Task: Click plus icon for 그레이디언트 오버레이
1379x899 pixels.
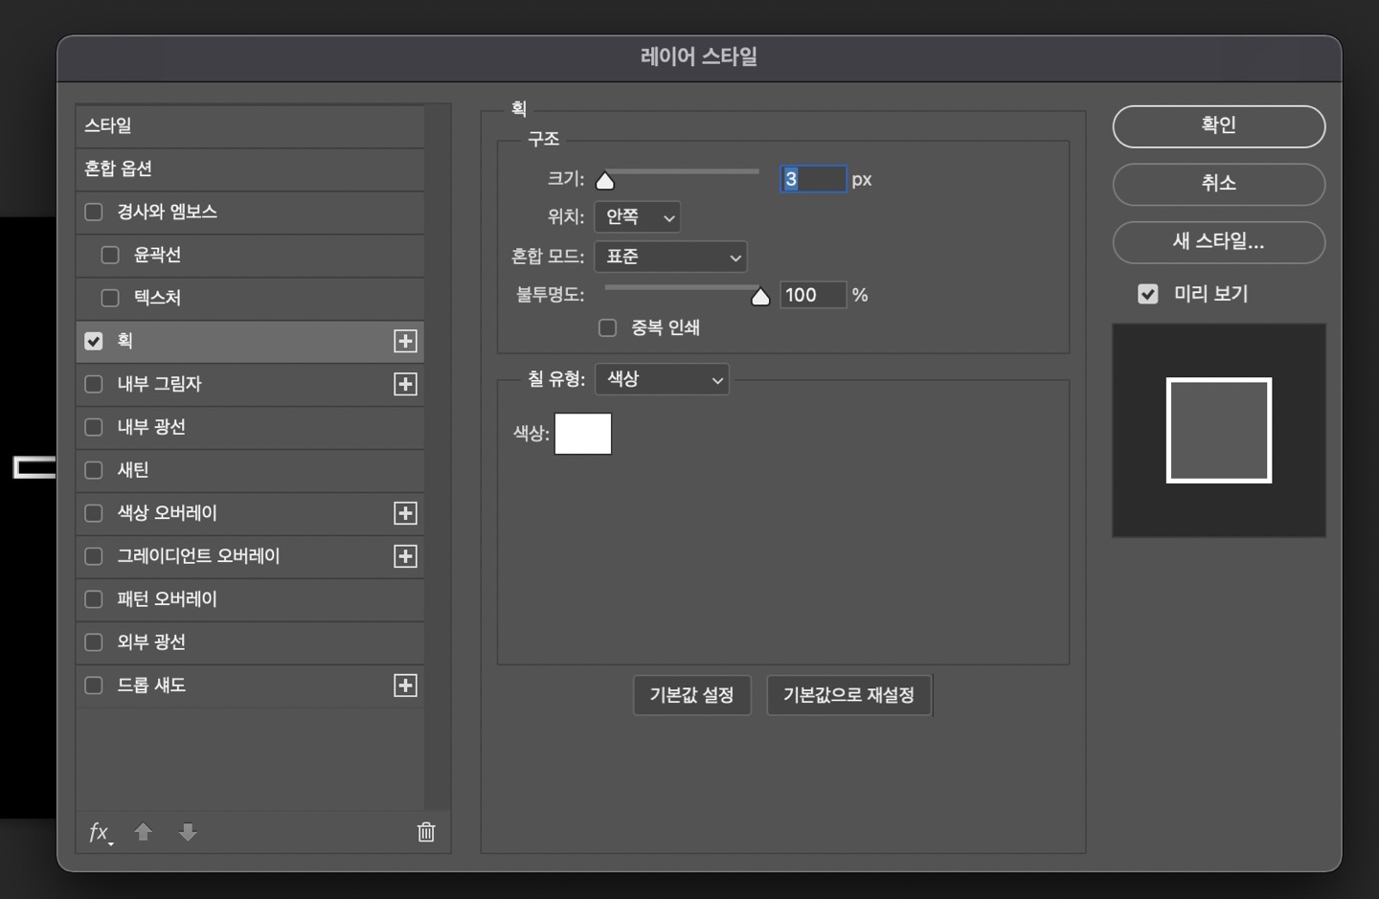Action: click(405, 556)
